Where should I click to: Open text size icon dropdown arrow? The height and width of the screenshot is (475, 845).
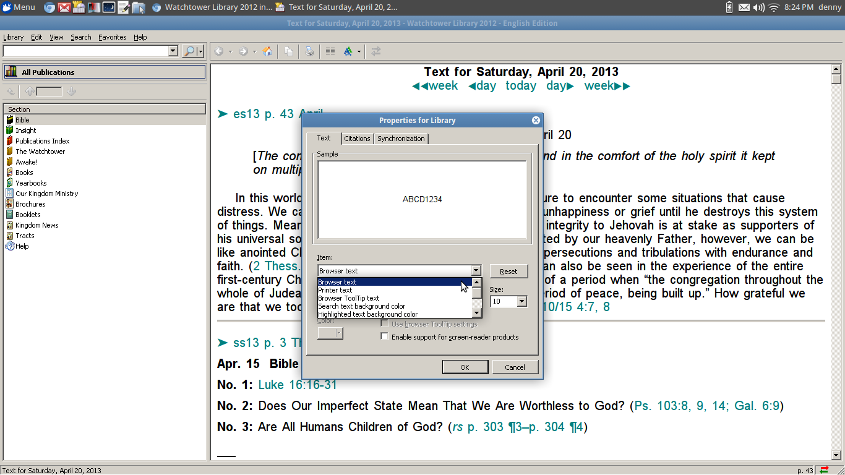click(x=359, y=51)
